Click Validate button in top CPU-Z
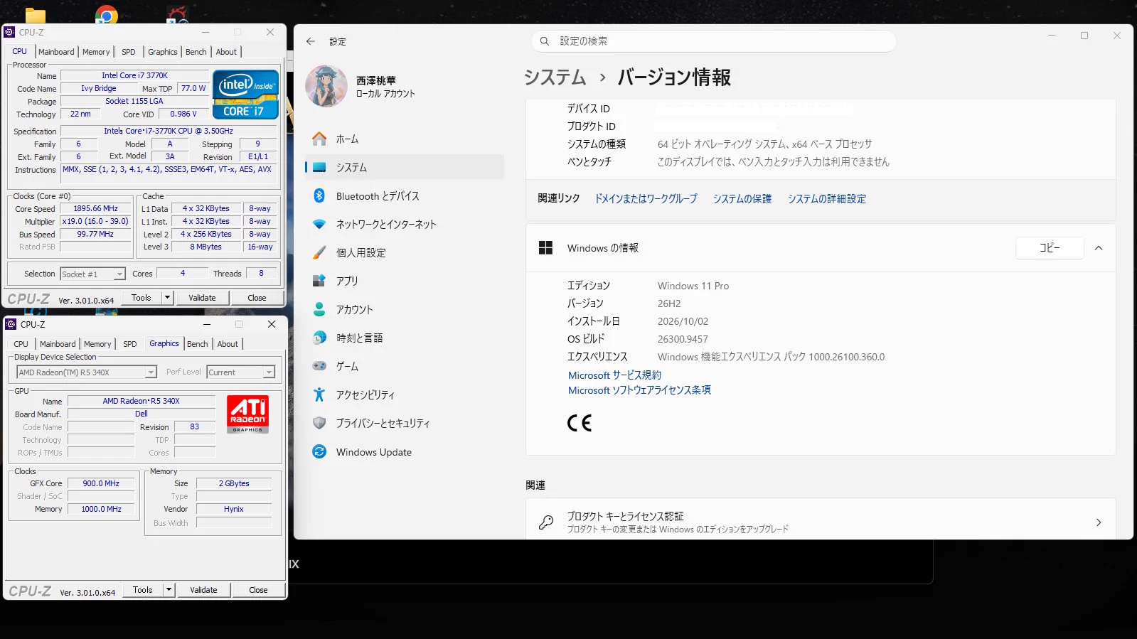This screenshot has width=1137, height=639. 202,298
